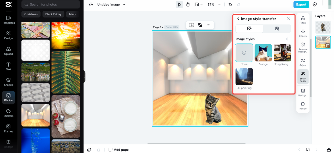Click the Search for photos field
The height and width of the screenshot is (153, 334).
coord(51,4)
